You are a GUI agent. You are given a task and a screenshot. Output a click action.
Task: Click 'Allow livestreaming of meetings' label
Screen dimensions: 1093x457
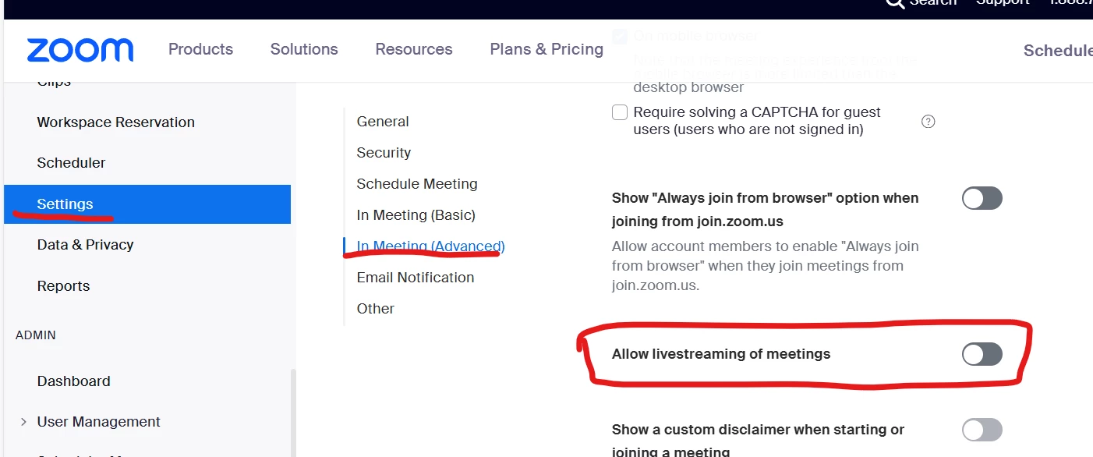[721, 354]
